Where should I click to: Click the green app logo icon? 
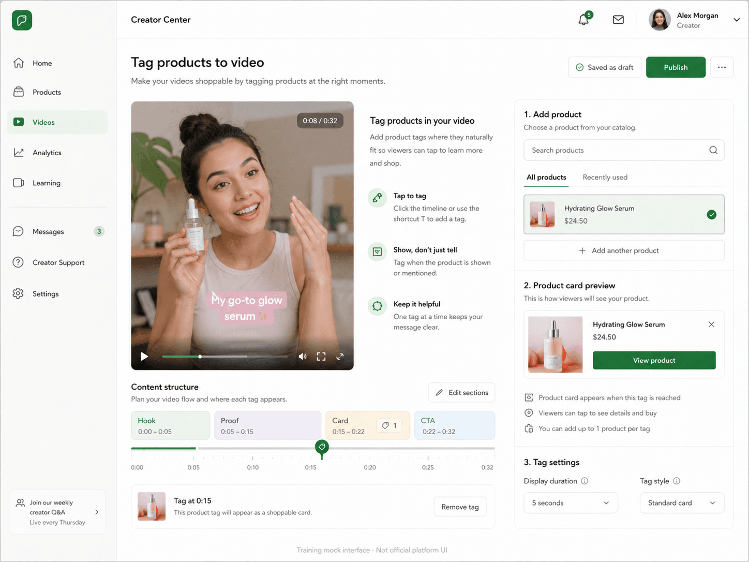(22, 20)
